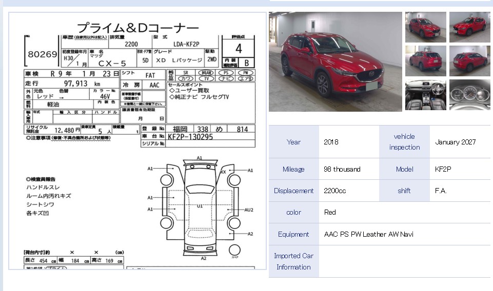Click the sheet title プライム&Dコーナー
The width and height of the screenshot is (493, 291).
pyautogui.click(x=137, y=28)
